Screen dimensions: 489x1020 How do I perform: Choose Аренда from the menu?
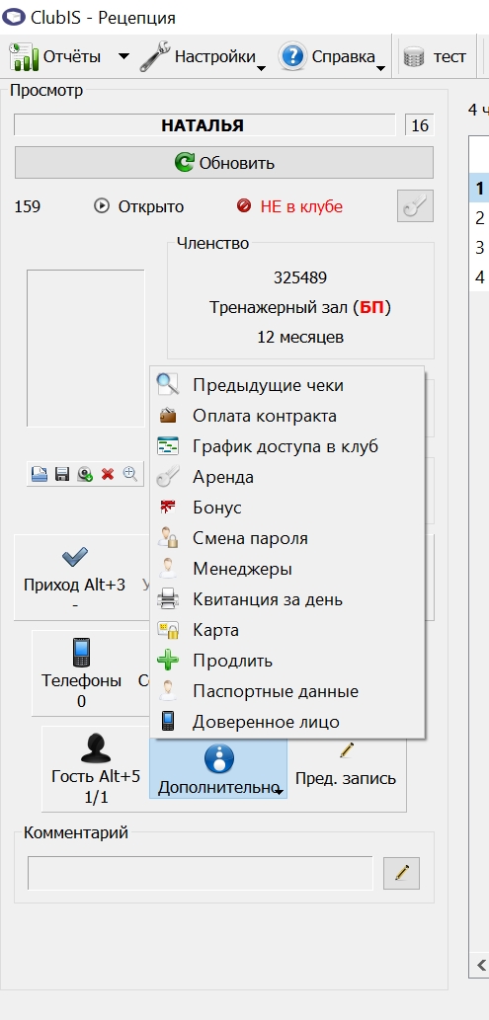click(287, 477)
